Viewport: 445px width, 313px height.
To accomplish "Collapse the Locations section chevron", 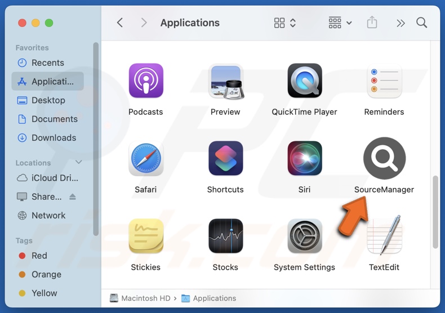I will click(79, 163).
